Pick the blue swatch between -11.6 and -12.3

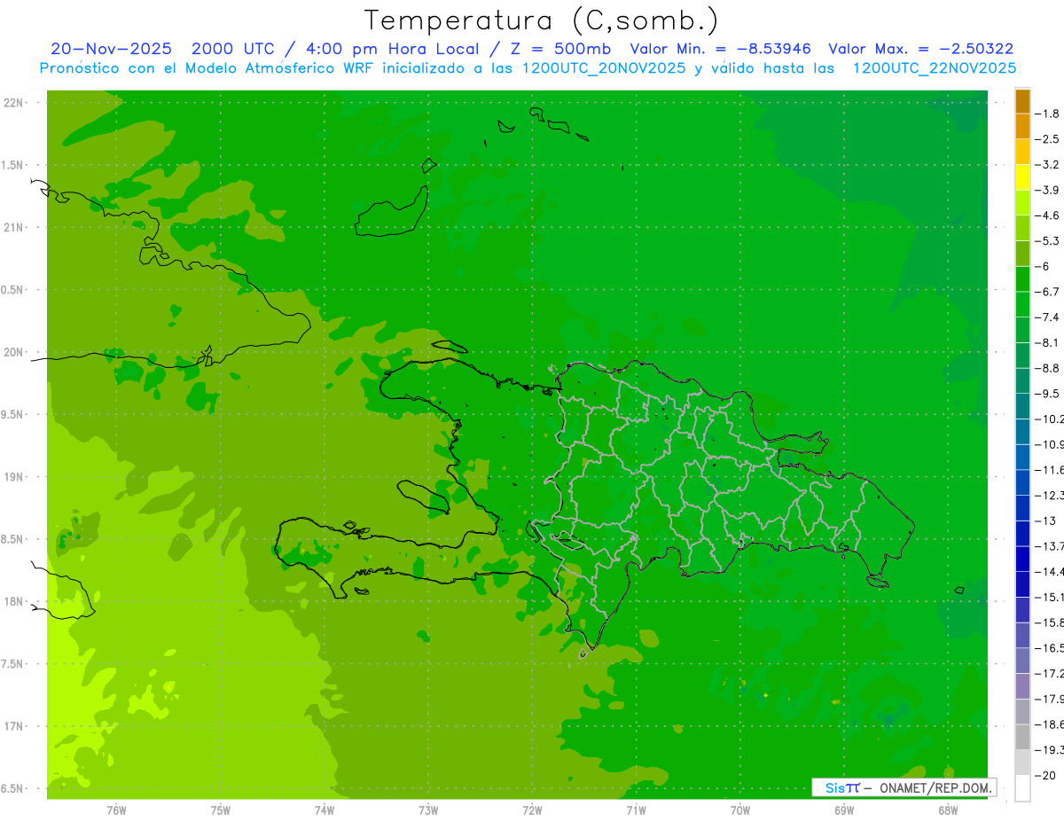tap(1022, 482)
